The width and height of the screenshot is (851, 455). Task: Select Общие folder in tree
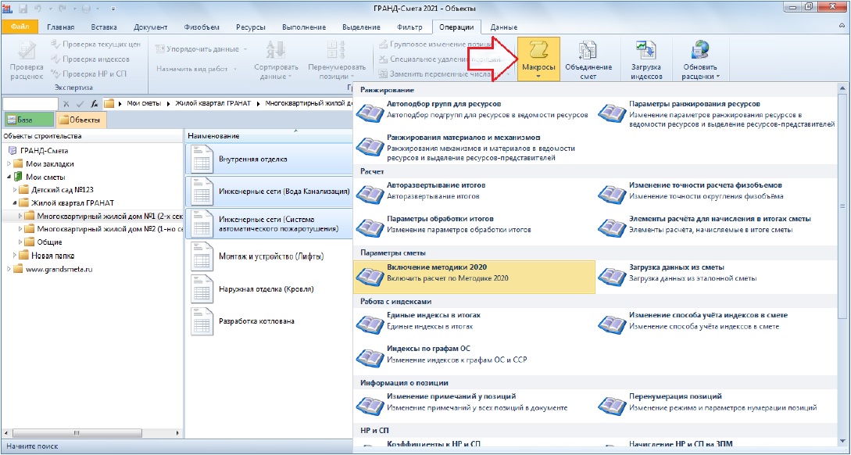point(49,242)
